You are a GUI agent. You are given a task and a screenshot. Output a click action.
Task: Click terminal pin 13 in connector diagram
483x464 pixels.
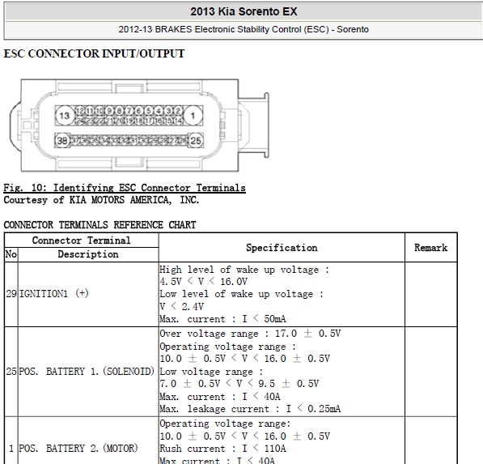pos(65,116)
